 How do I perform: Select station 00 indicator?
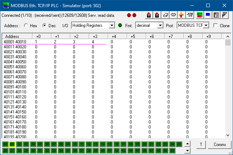tap(5, 144)
